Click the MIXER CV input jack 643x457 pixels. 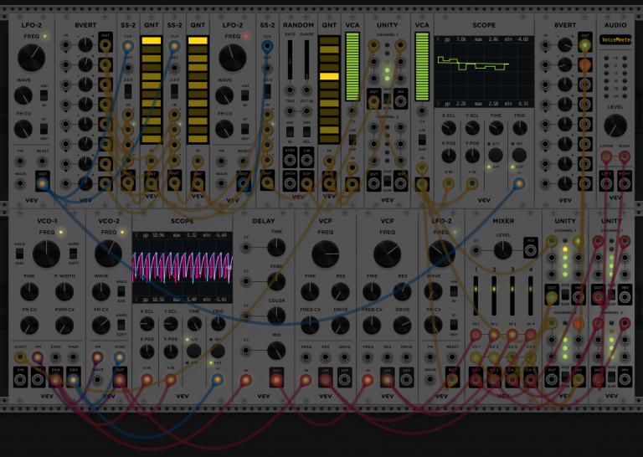476,250
